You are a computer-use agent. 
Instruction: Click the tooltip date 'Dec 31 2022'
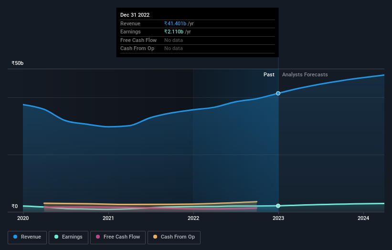(x=135, y=15)
